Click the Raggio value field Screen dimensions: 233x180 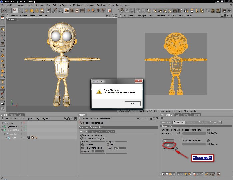coord(119,148)
